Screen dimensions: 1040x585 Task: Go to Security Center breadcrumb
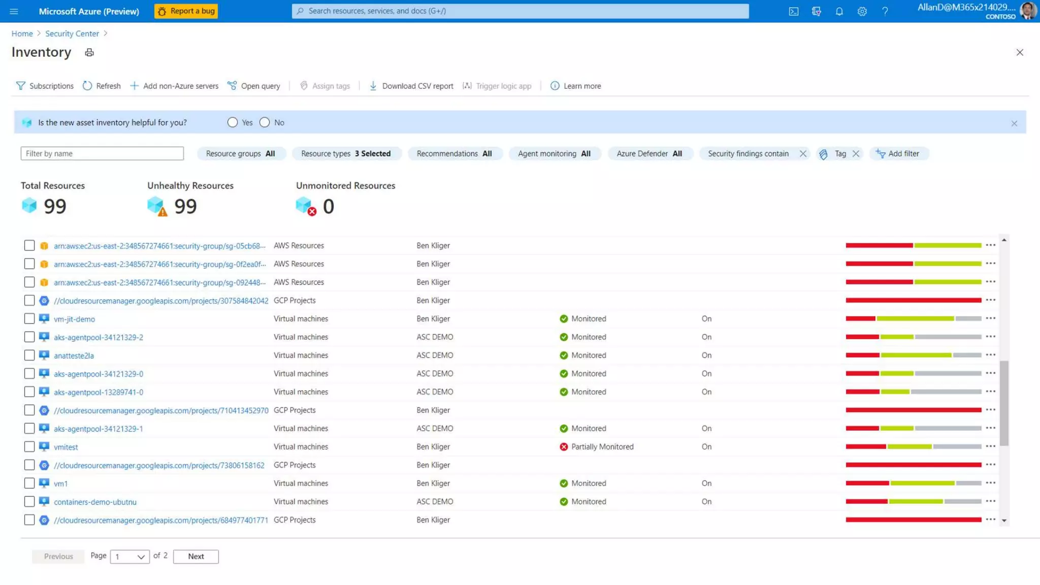[72, 34]
